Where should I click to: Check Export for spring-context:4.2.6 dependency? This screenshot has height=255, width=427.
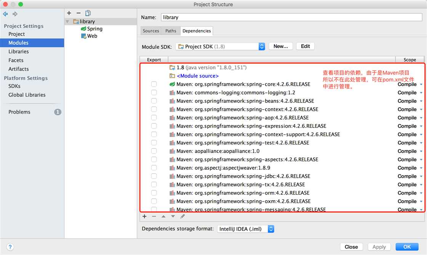click(154, 109)
